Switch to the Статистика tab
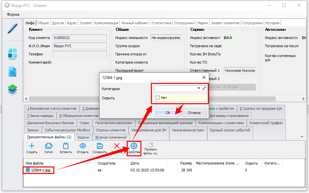Screen dimensions: 309x193 [161, 23]
